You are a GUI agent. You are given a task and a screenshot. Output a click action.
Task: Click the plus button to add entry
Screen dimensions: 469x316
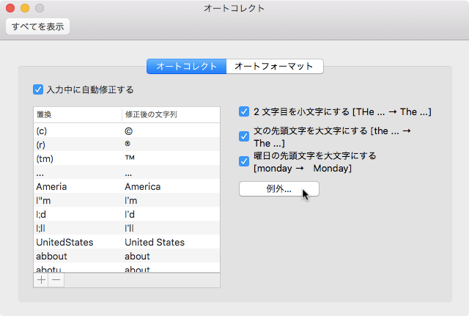click(x=41, y=280)
